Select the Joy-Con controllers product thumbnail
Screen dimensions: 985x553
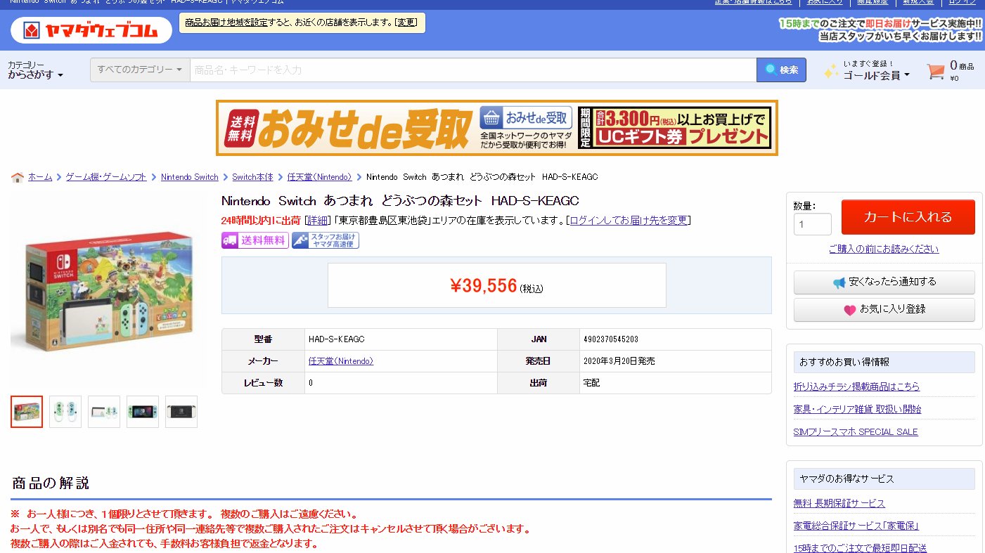65,411
